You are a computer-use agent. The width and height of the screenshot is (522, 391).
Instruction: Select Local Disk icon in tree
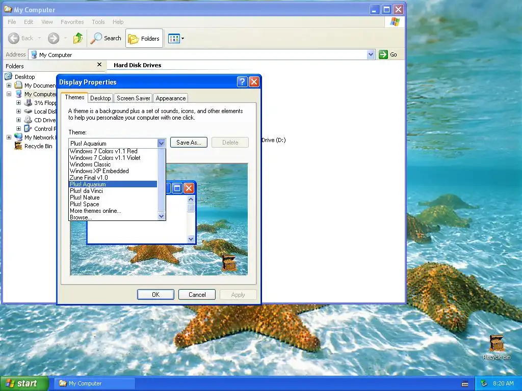(28, 111)
